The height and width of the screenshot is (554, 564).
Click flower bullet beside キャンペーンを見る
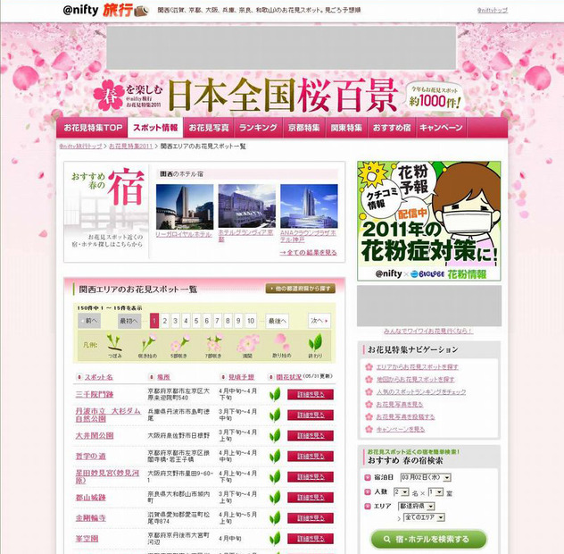(369, 429)
